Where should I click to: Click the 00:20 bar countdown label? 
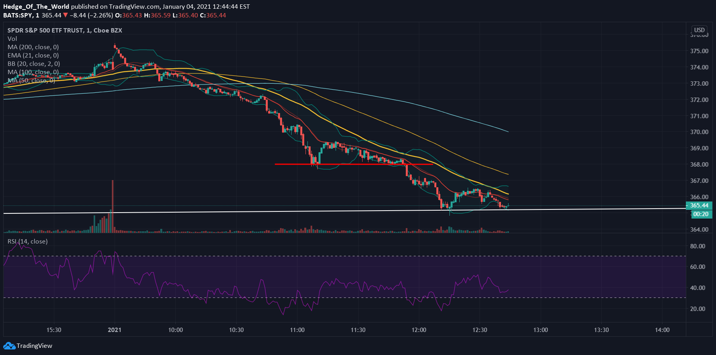tap(701, 214)
